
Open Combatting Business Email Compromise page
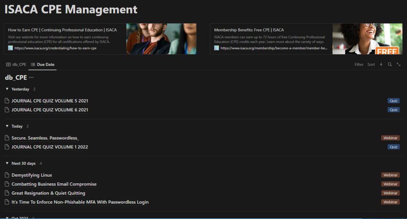click(x=54, y=184)
